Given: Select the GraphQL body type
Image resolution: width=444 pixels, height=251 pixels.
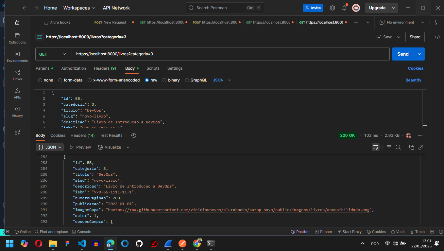Looking at the screenshot, I should pos(196,80).
